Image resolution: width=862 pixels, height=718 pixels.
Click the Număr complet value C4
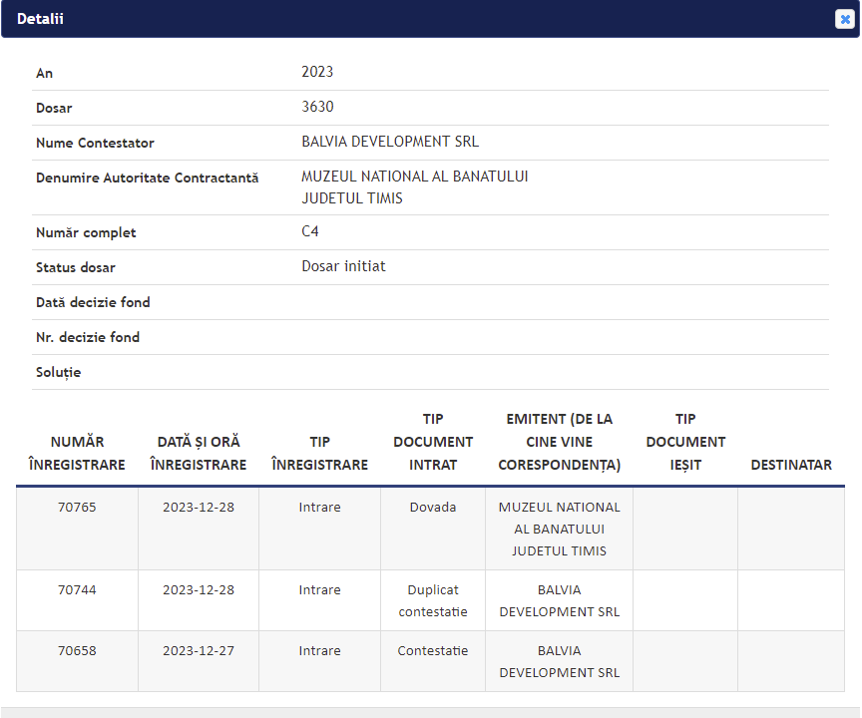click(x=310, y=231)
